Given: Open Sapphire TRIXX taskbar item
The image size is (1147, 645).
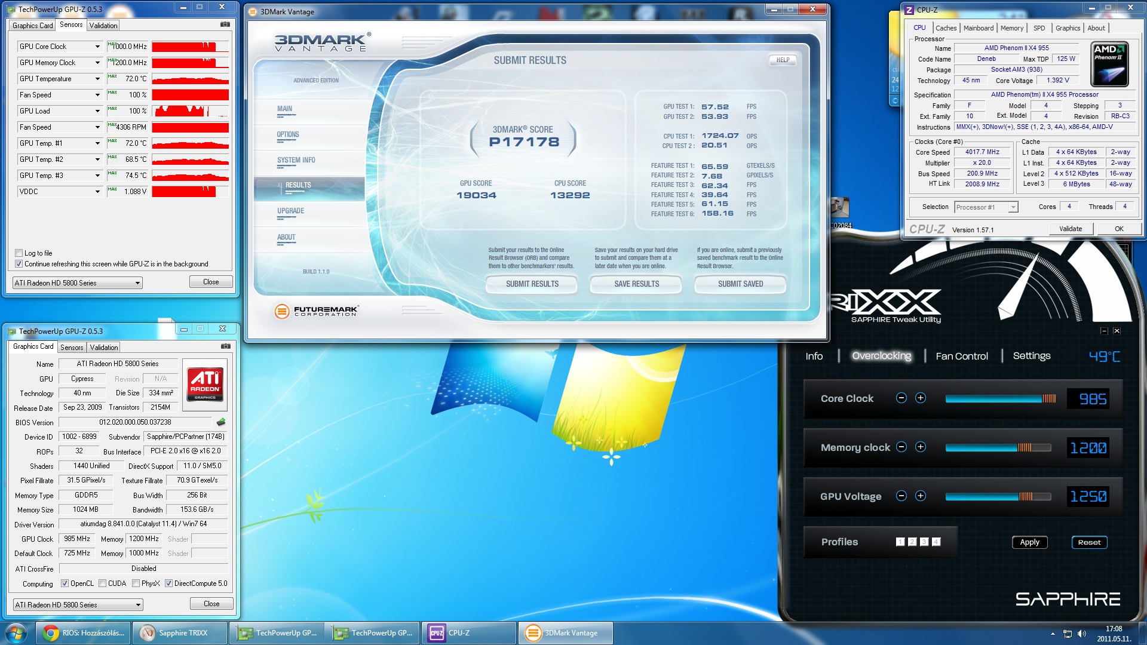Looking at the screenshot, I should pos(179,633).
